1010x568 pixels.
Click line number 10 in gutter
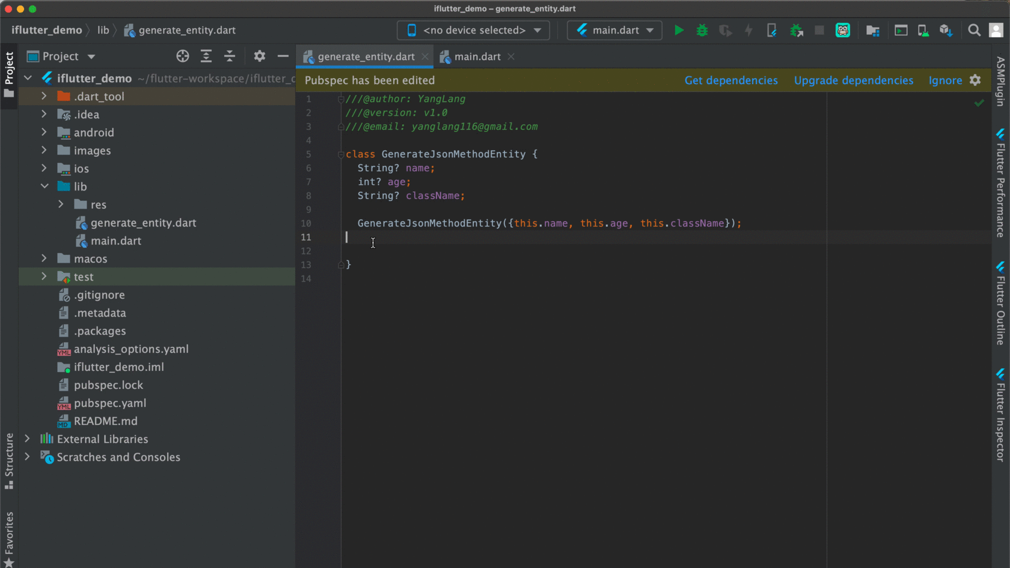click(306, 223)
